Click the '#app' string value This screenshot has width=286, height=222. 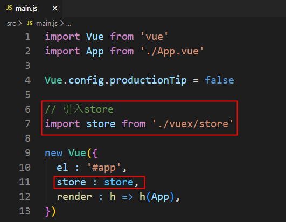[104, 168]
